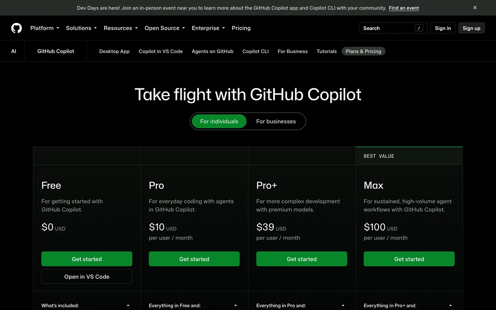Open the Enterprise dropdown menu

tap(208, 28)
